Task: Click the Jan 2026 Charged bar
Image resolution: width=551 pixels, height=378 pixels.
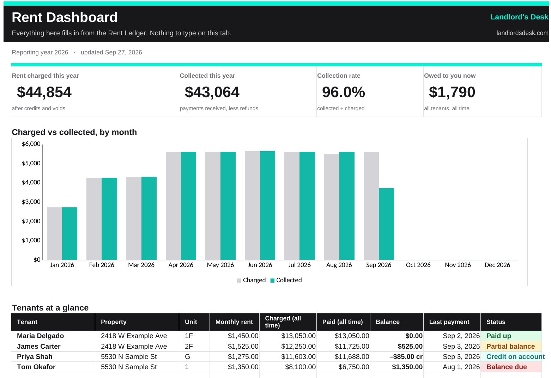Action: click(54, 234)
